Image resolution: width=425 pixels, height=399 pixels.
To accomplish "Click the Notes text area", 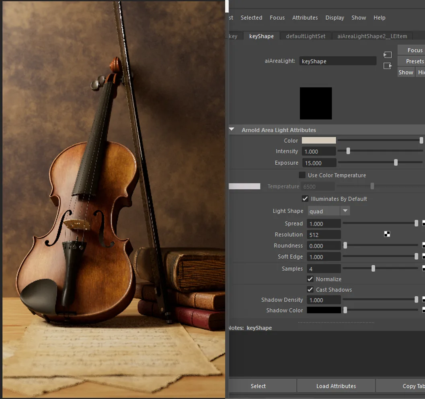I will click(x=327, y=354).
